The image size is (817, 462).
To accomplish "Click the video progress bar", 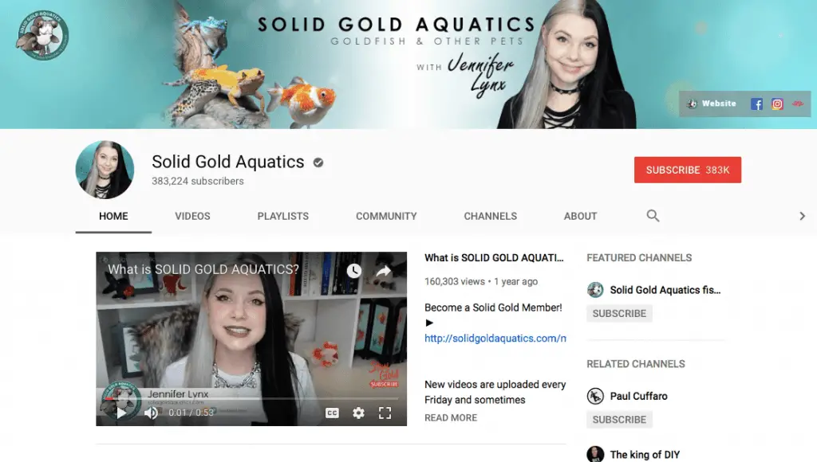I will click(x=251, y=399).
